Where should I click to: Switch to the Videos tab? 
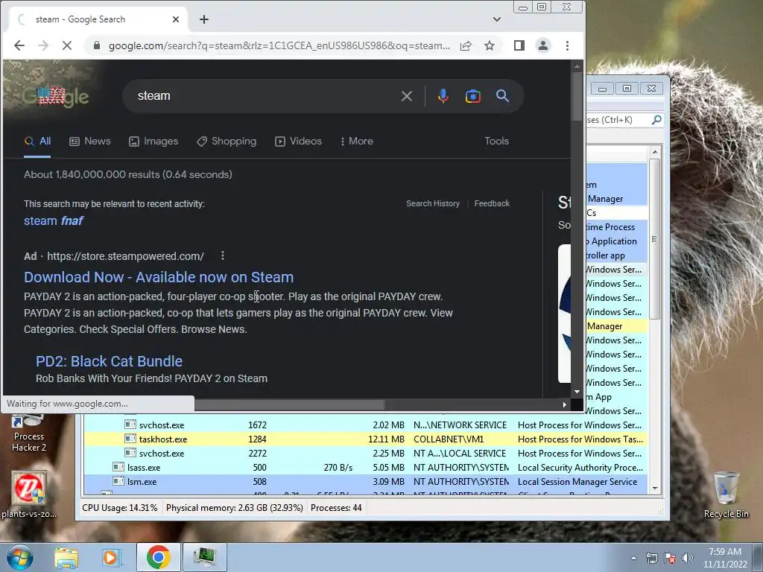(x=298, y=142)
